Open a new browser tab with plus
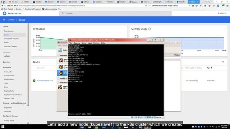 pyautogui.click(x=206, y=2)
